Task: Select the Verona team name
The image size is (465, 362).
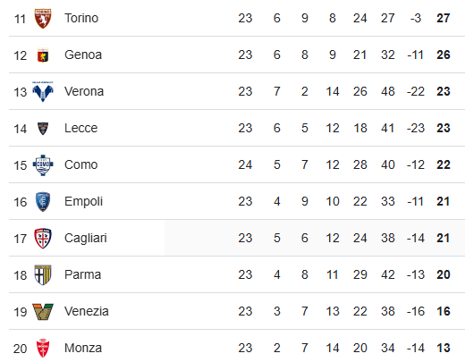Action: [x=84, y=91]
